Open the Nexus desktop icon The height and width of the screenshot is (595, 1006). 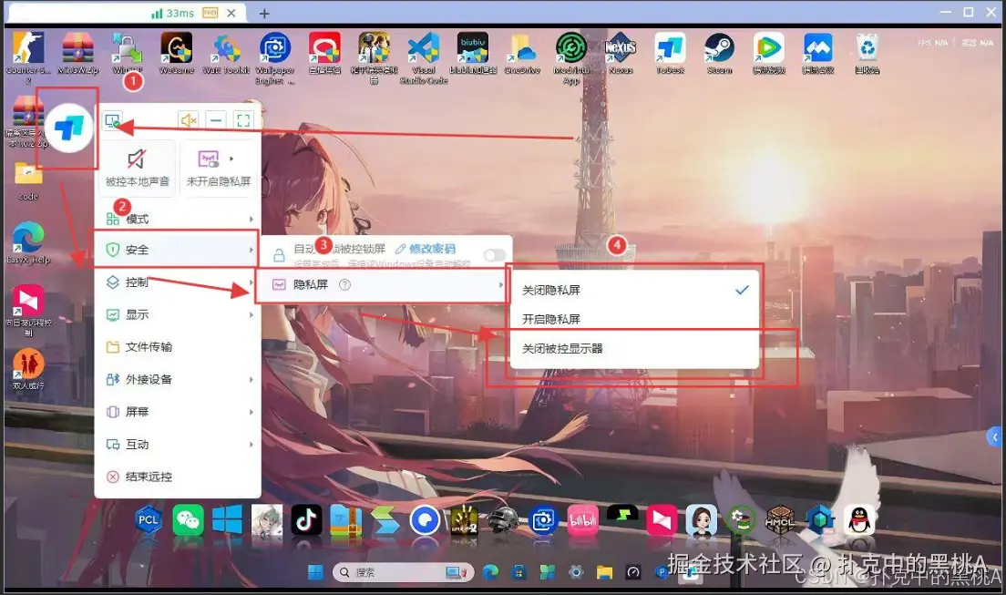(x=621, y=53)
